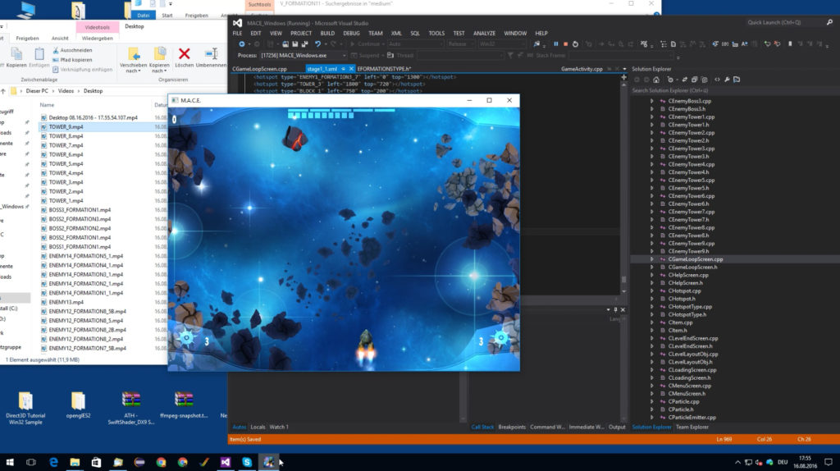Open the DEBUG menu in Visual Studio
Viewport: 840px width, 471px height.
pos(351,33)
